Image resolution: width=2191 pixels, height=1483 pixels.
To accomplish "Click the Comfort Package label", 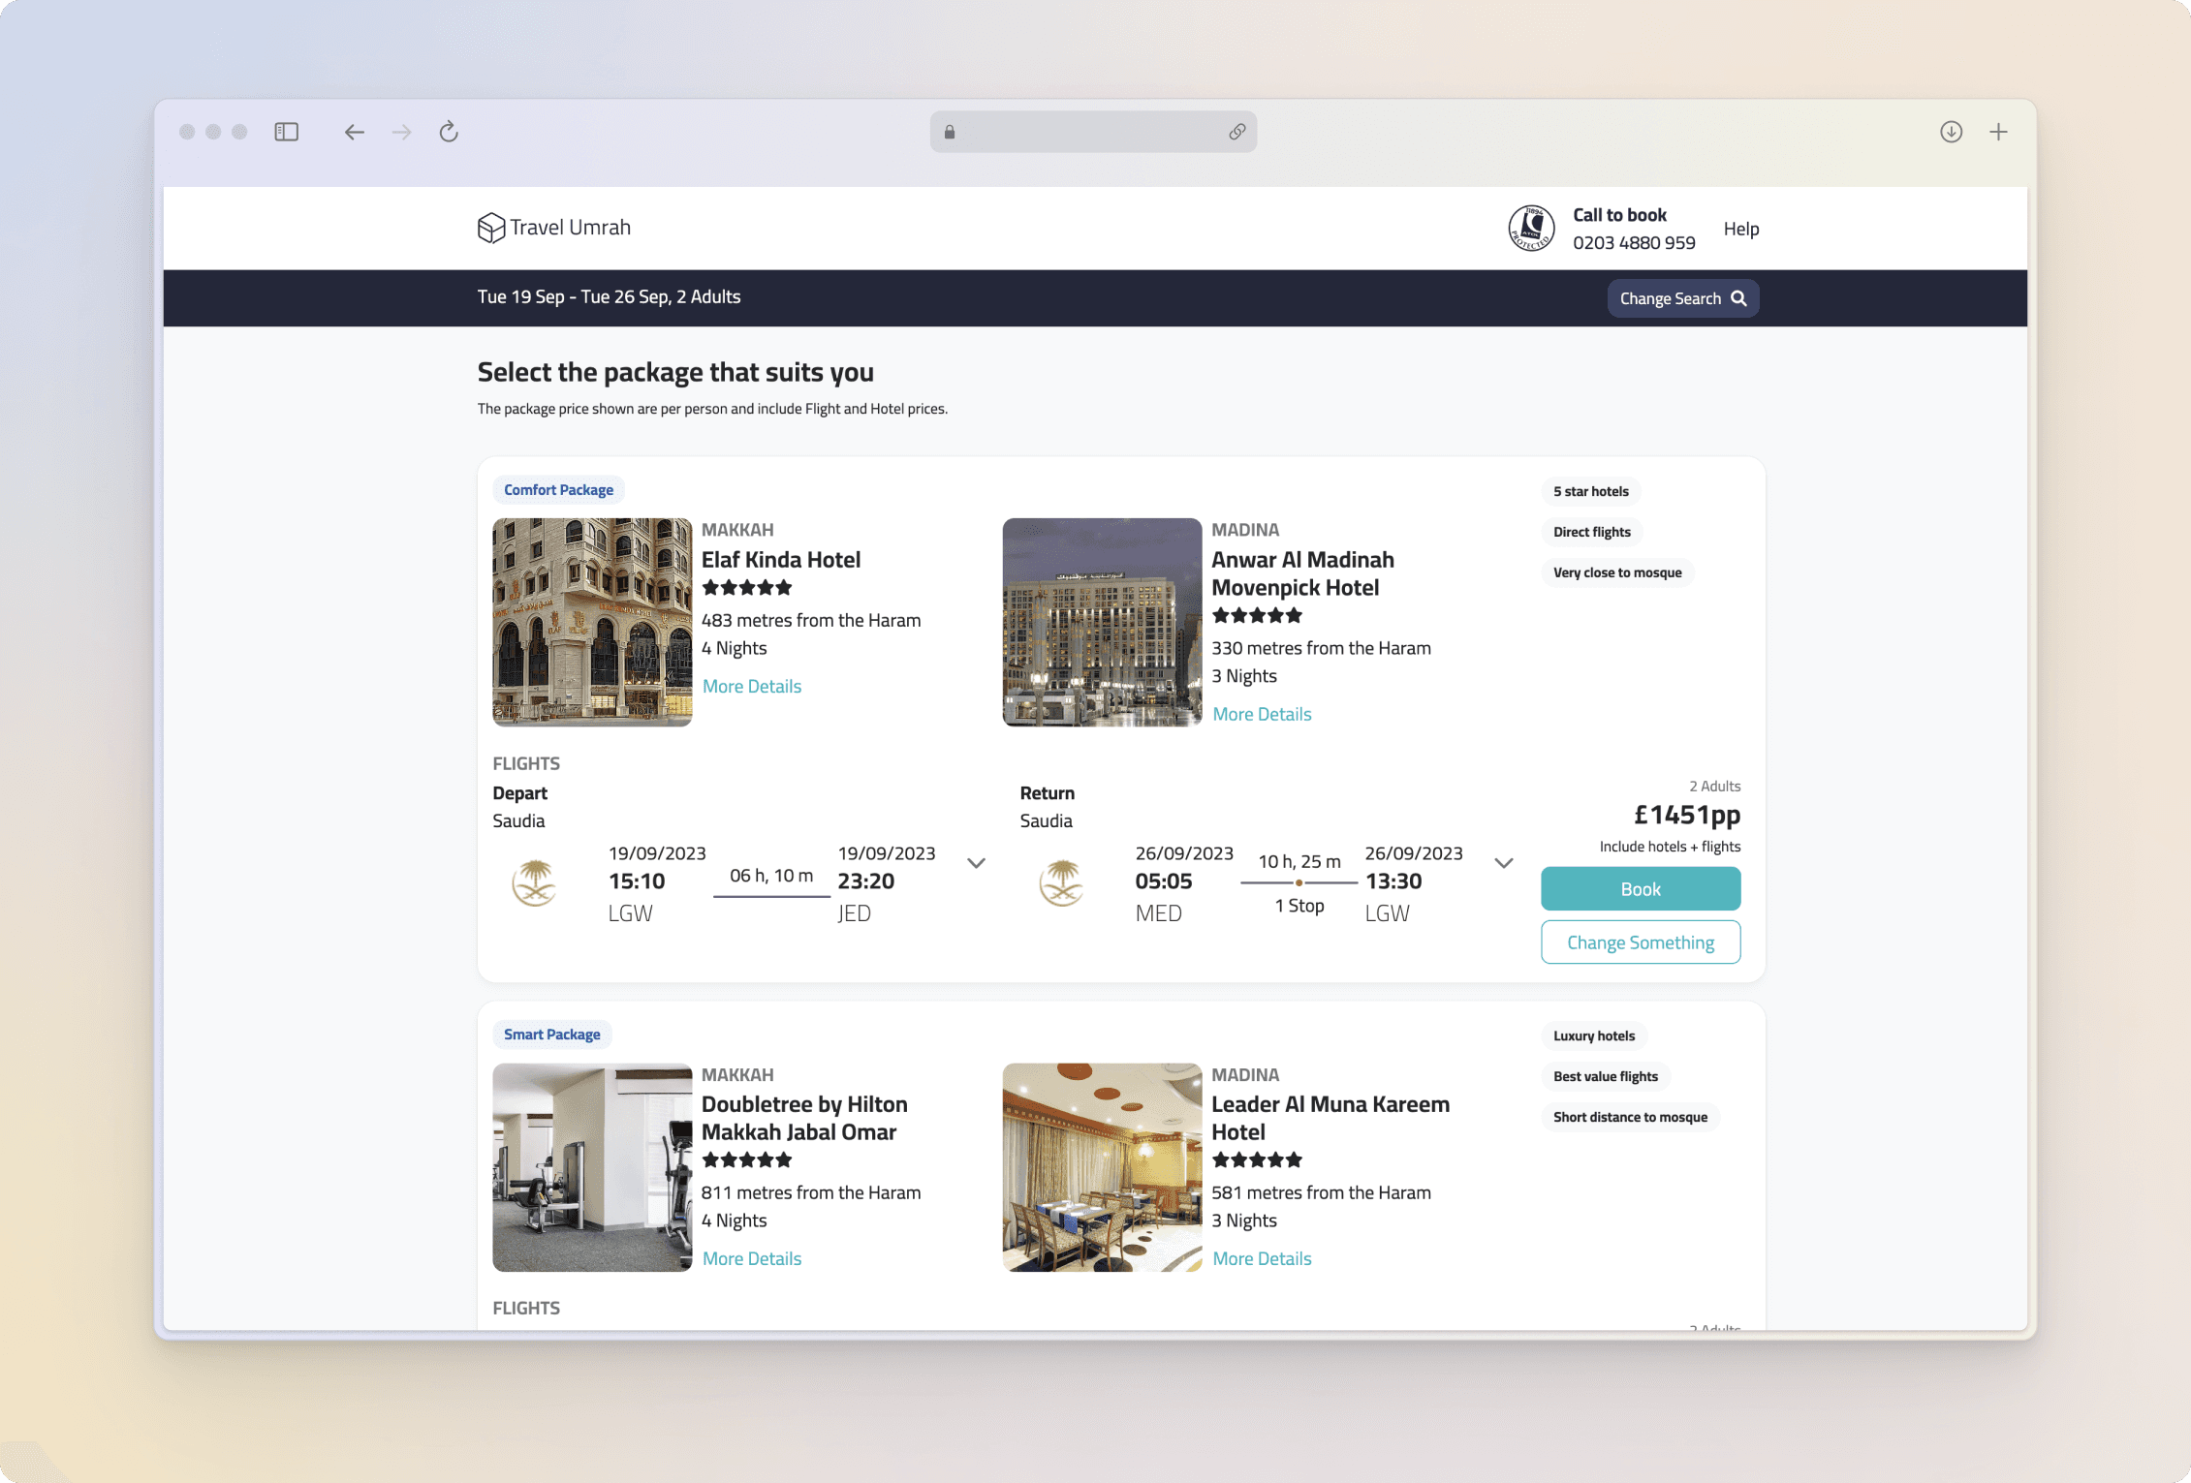I will pos(558,490).
